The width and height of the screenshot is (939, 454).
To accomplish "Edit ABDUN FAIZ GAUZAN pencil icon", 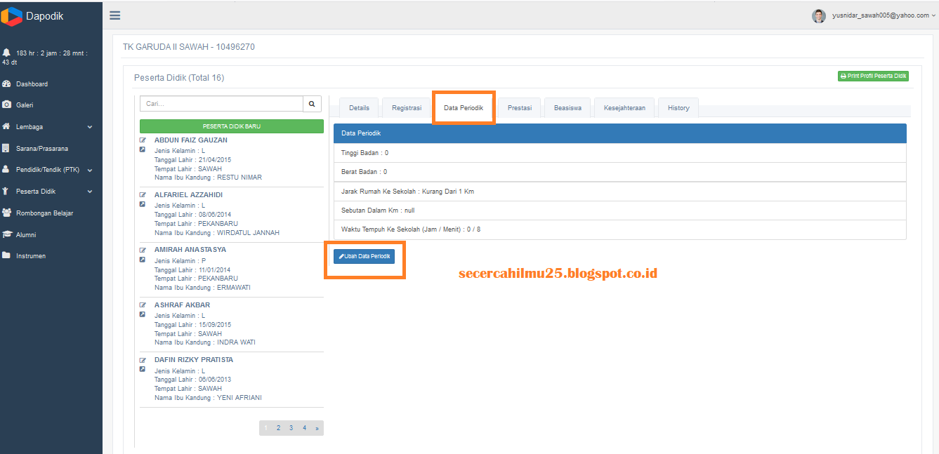I will [143, 140].
